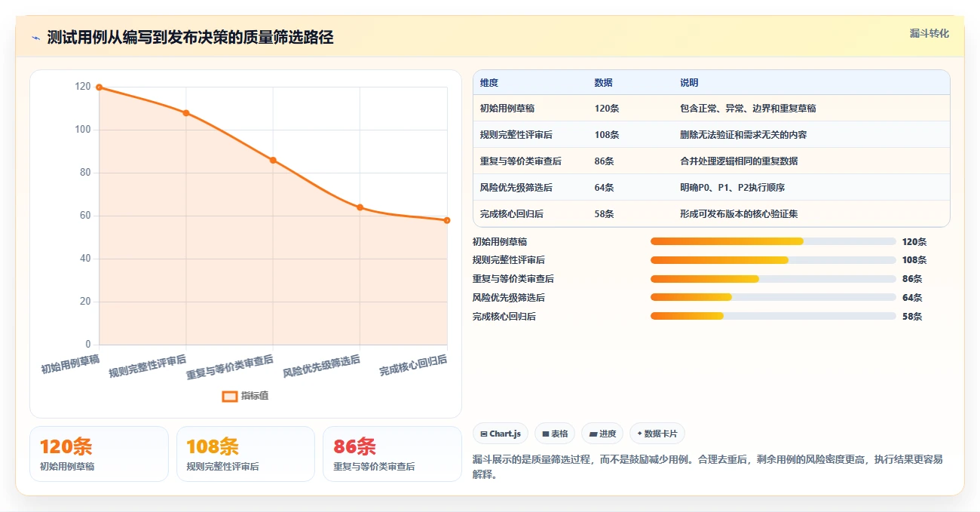This screenshot has width=980, height=512.
Task: Click the 60 tick on the chart y-axis
Action: tap(85, 216)
